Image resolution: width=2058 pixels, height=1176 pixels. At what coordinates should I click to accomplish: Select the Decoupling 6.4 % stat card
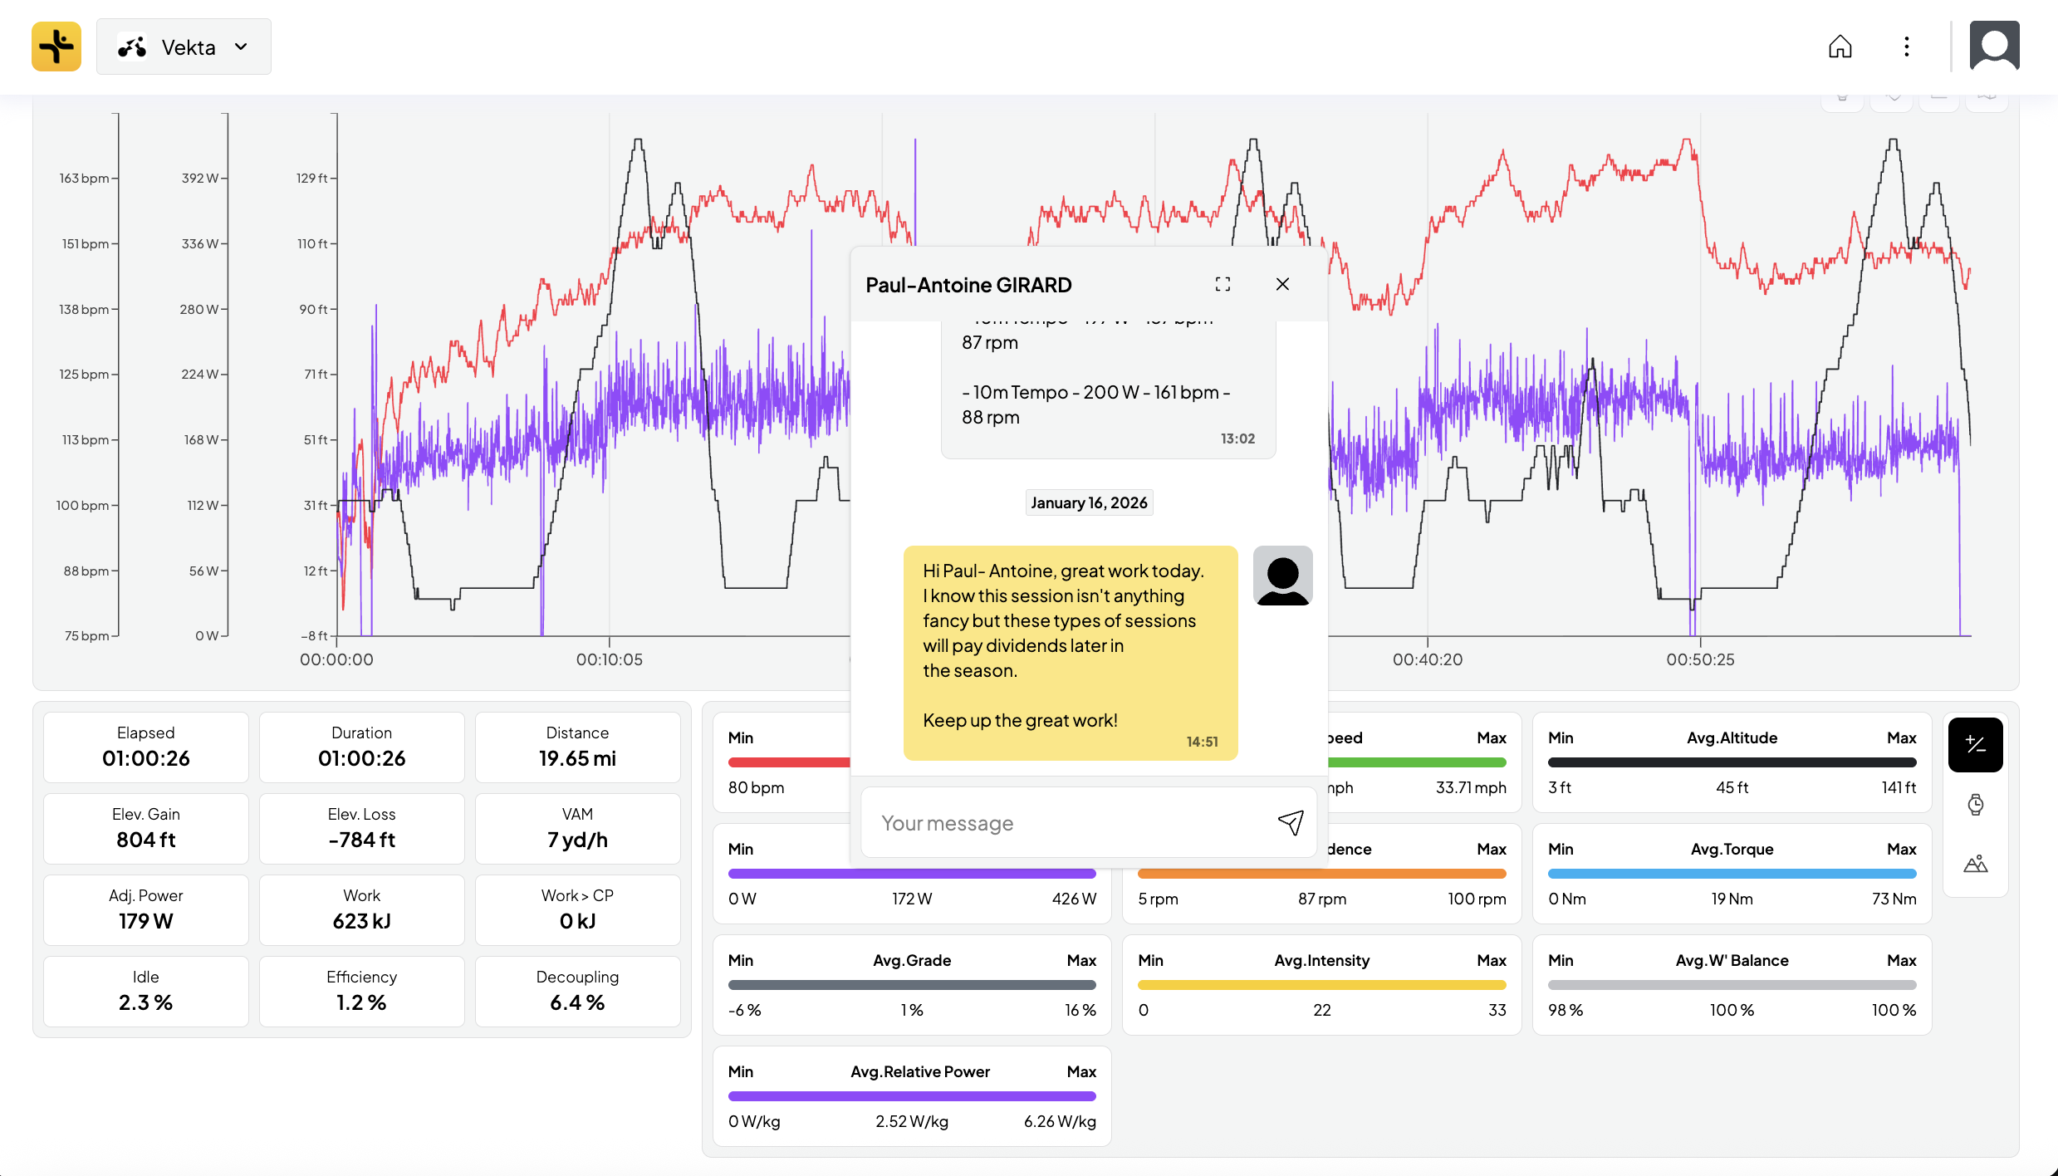tap(577, 991)
